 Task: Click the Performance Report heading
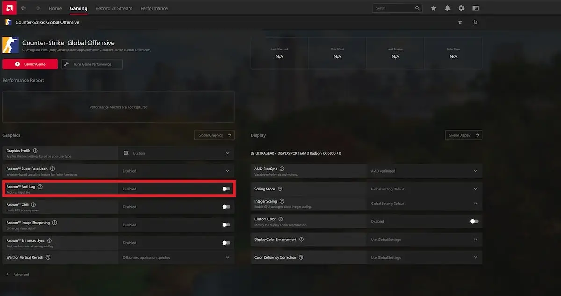[23, 80]
